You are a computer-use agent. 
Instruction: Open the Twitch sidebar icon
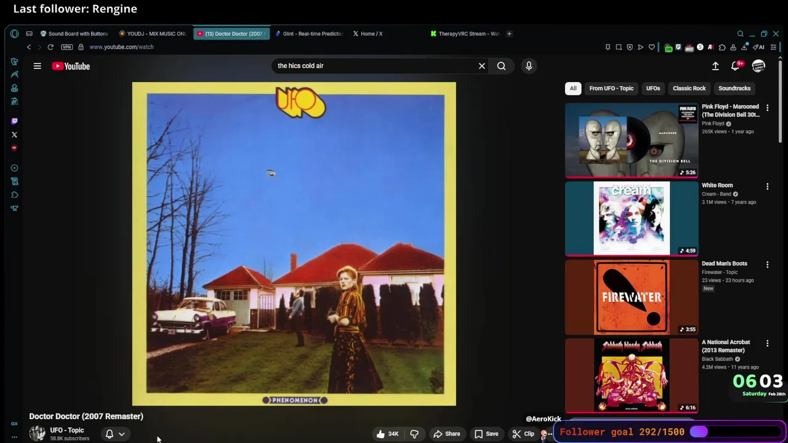coord(14,121)
